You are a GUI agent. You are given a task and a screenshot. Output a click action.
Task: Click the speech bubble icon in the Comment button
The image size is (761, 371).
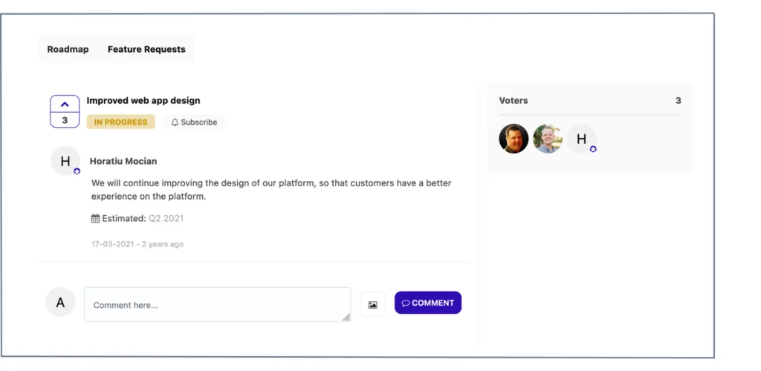[x=406, y=303]
